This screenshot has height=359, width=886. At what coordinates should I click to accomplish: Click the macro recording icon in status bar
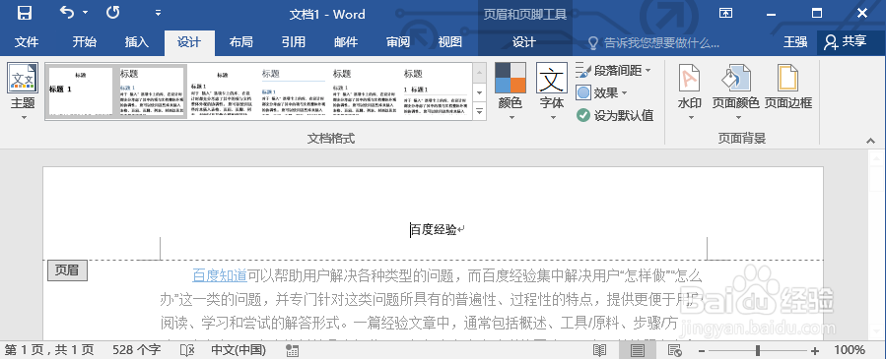pyautogui.click(x=292, y=350)
